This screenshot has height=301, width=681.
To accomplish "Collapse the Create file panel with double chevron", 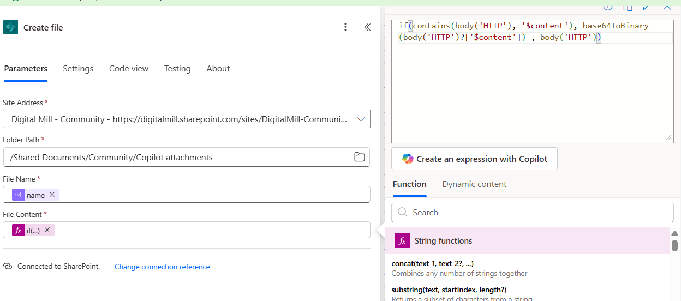I will click(x=367, y=27).
